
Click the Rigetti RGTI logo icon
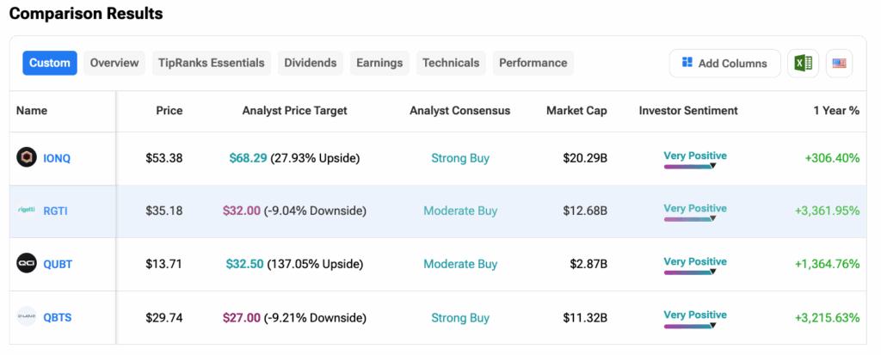pos(27,211)
